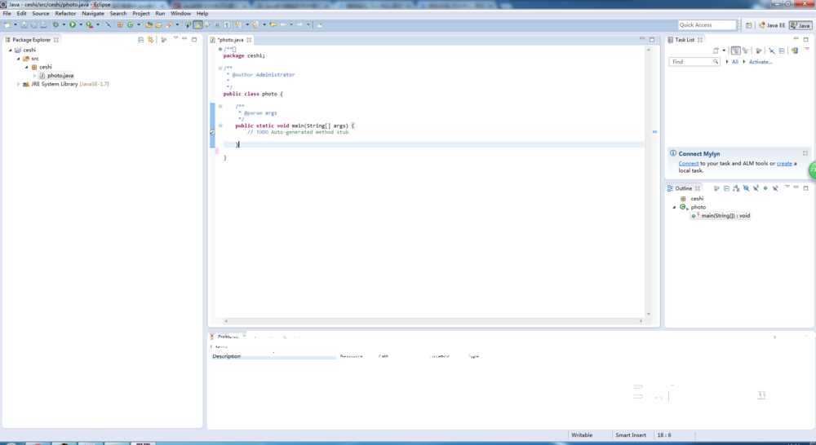The width and height of the screenshot is (816, 445).
Task: Toggle Categorized view in Task List
Action: 736,51
